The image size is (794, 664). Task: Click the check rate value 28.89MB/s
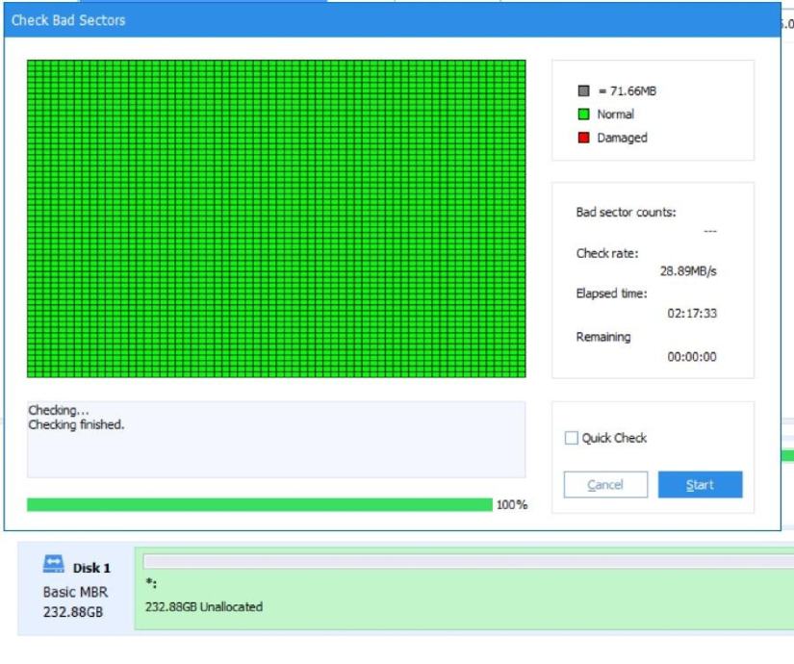688,271
